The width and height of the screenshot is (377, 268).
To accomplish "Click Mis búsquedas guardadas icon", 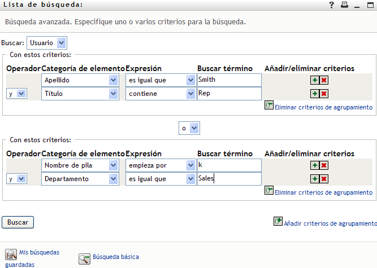I will [x=10, y=254].
